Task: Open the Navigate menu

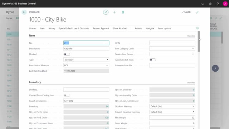Action: (150, 28)
